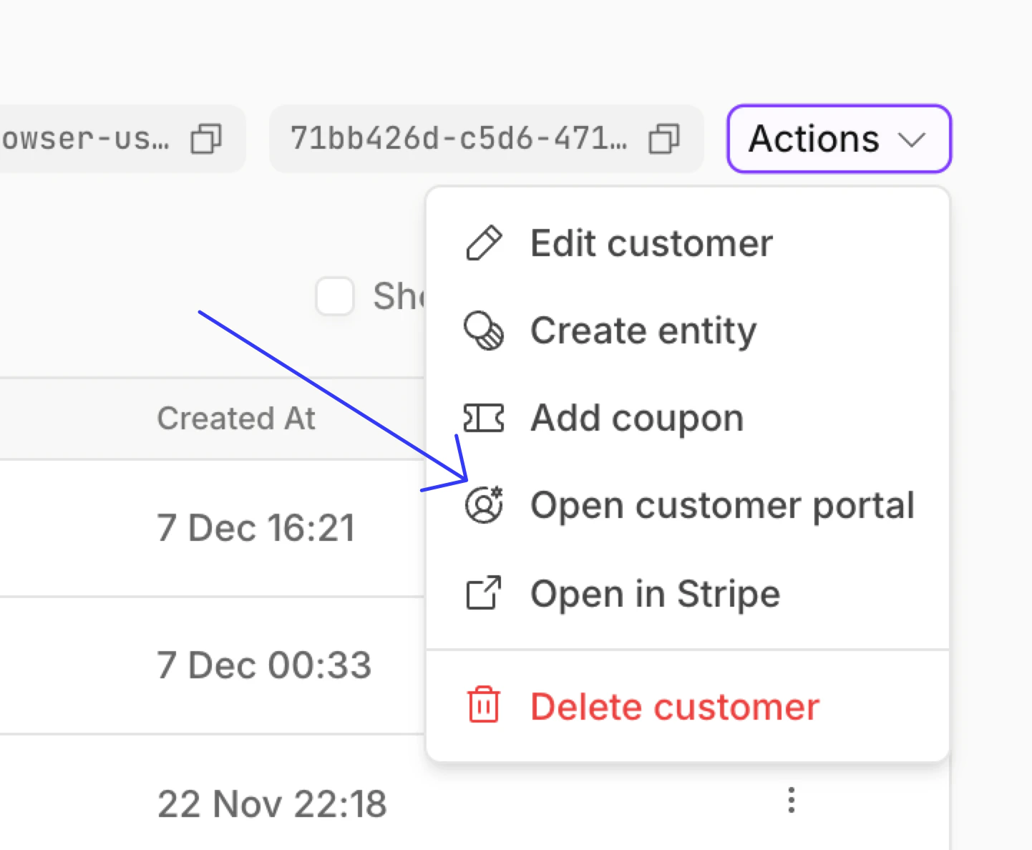The width and height of the screenshot is (1032, 850).
Task: Choose Add coupon in the Actions menu
Action: (636, 418)
